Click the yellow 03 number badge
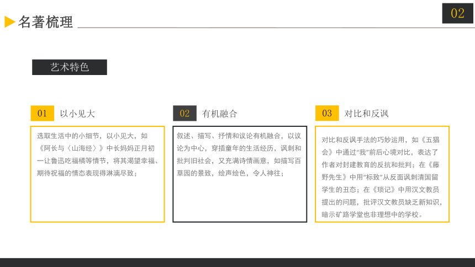This screenshot has height=267, width=475. [327, 113]
